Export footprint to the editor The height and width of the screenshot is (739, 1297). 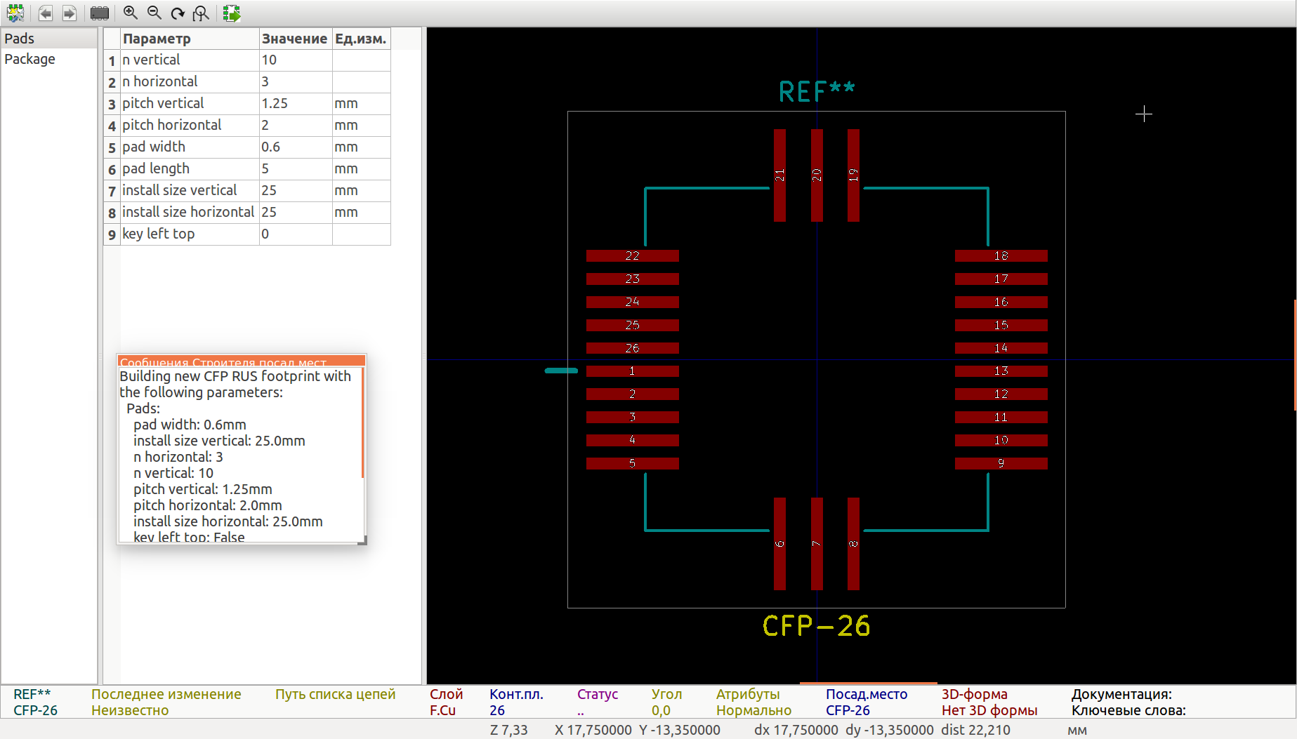[232, 13]
